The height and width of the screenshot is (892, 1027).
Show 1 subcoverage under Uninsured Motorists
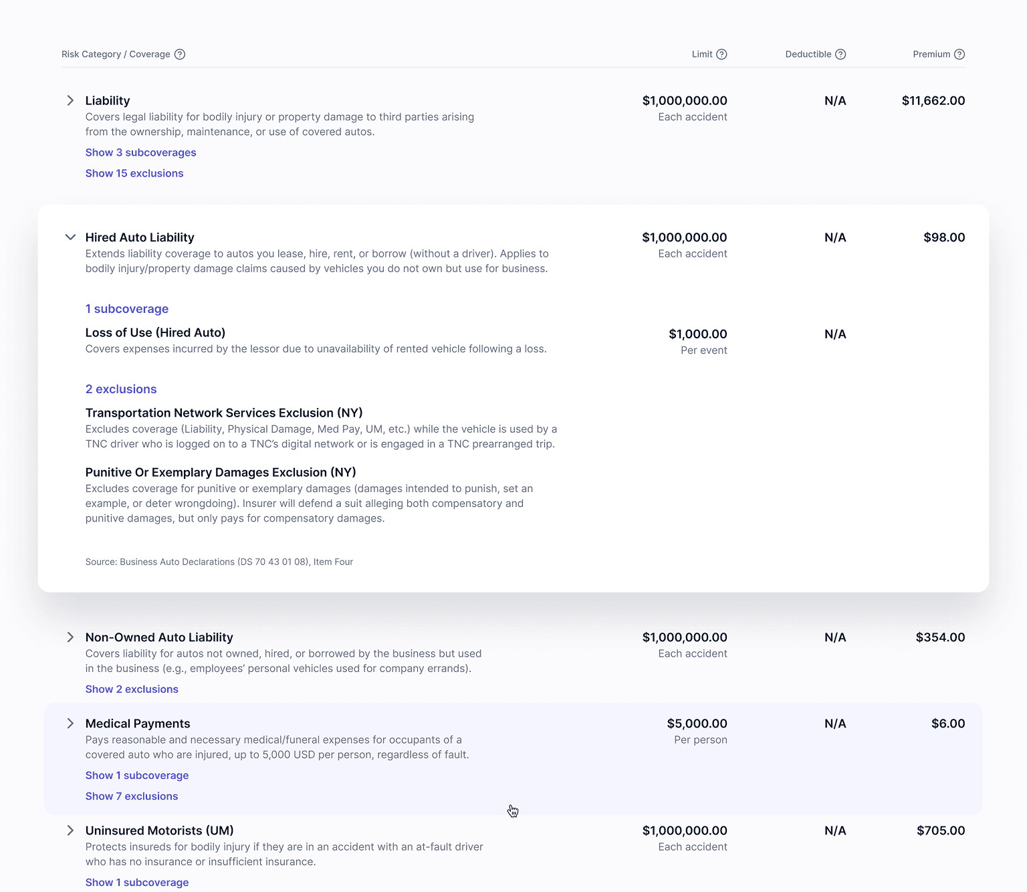coord(137,883)
